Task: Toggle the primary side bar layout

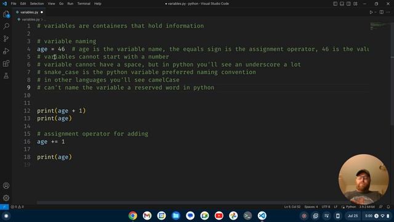Action: 335,4
